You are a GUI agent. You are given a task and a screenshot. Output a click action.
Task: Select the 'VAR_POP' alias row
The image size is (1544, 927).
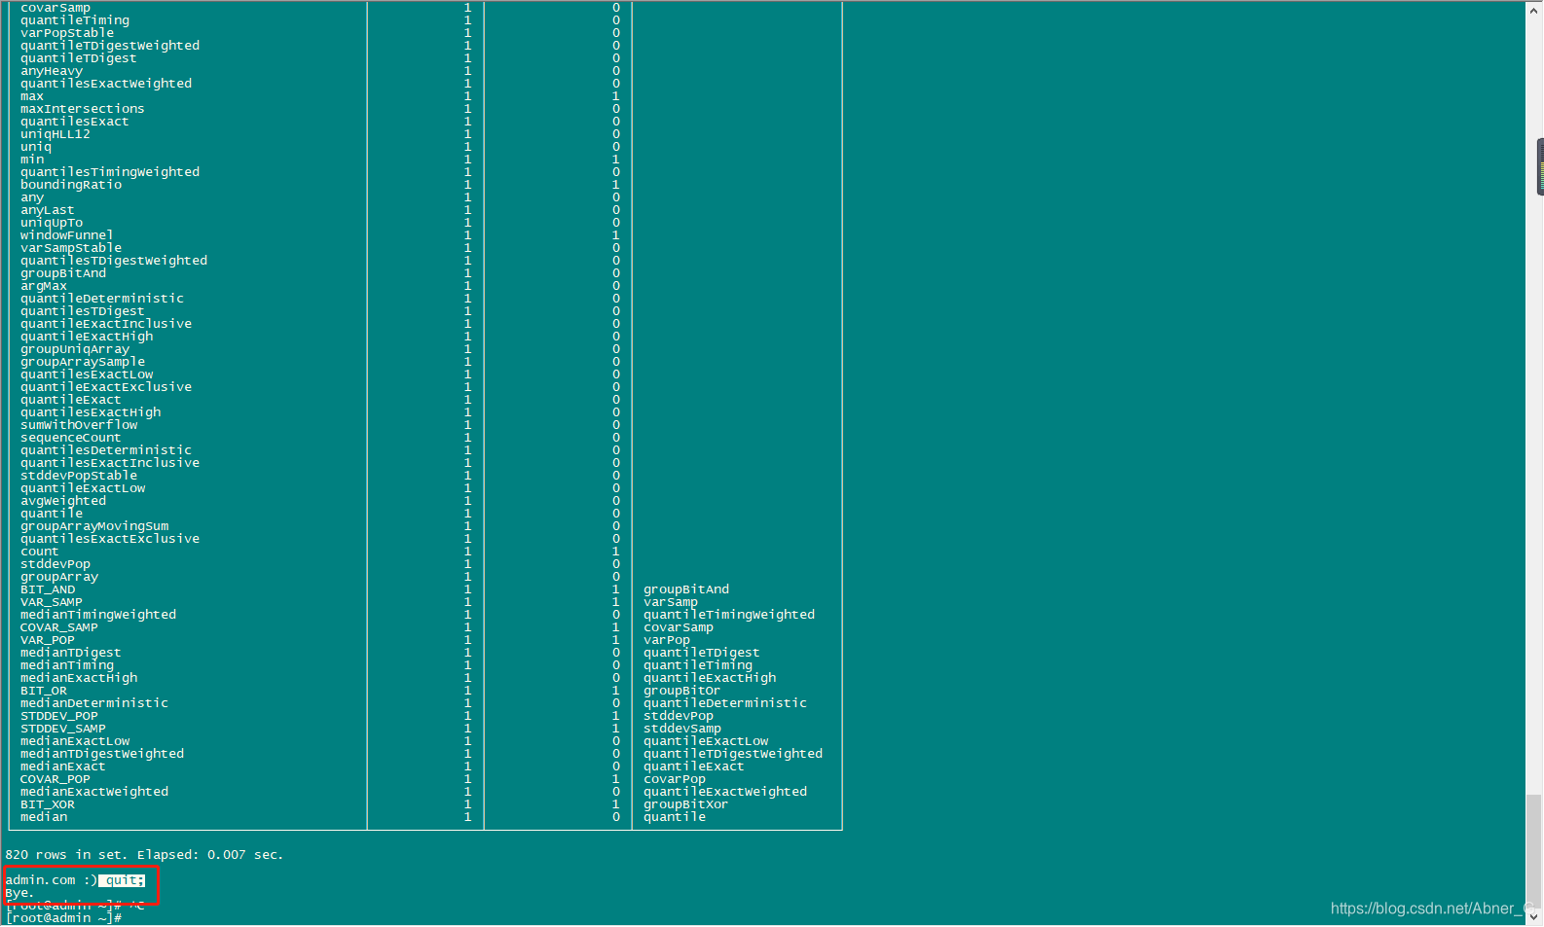[x=48, y=640]
